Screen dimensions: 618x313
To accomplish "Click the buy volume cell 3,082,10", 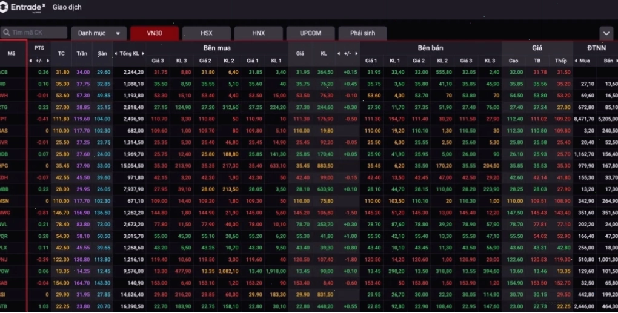I will click(228, 271).
